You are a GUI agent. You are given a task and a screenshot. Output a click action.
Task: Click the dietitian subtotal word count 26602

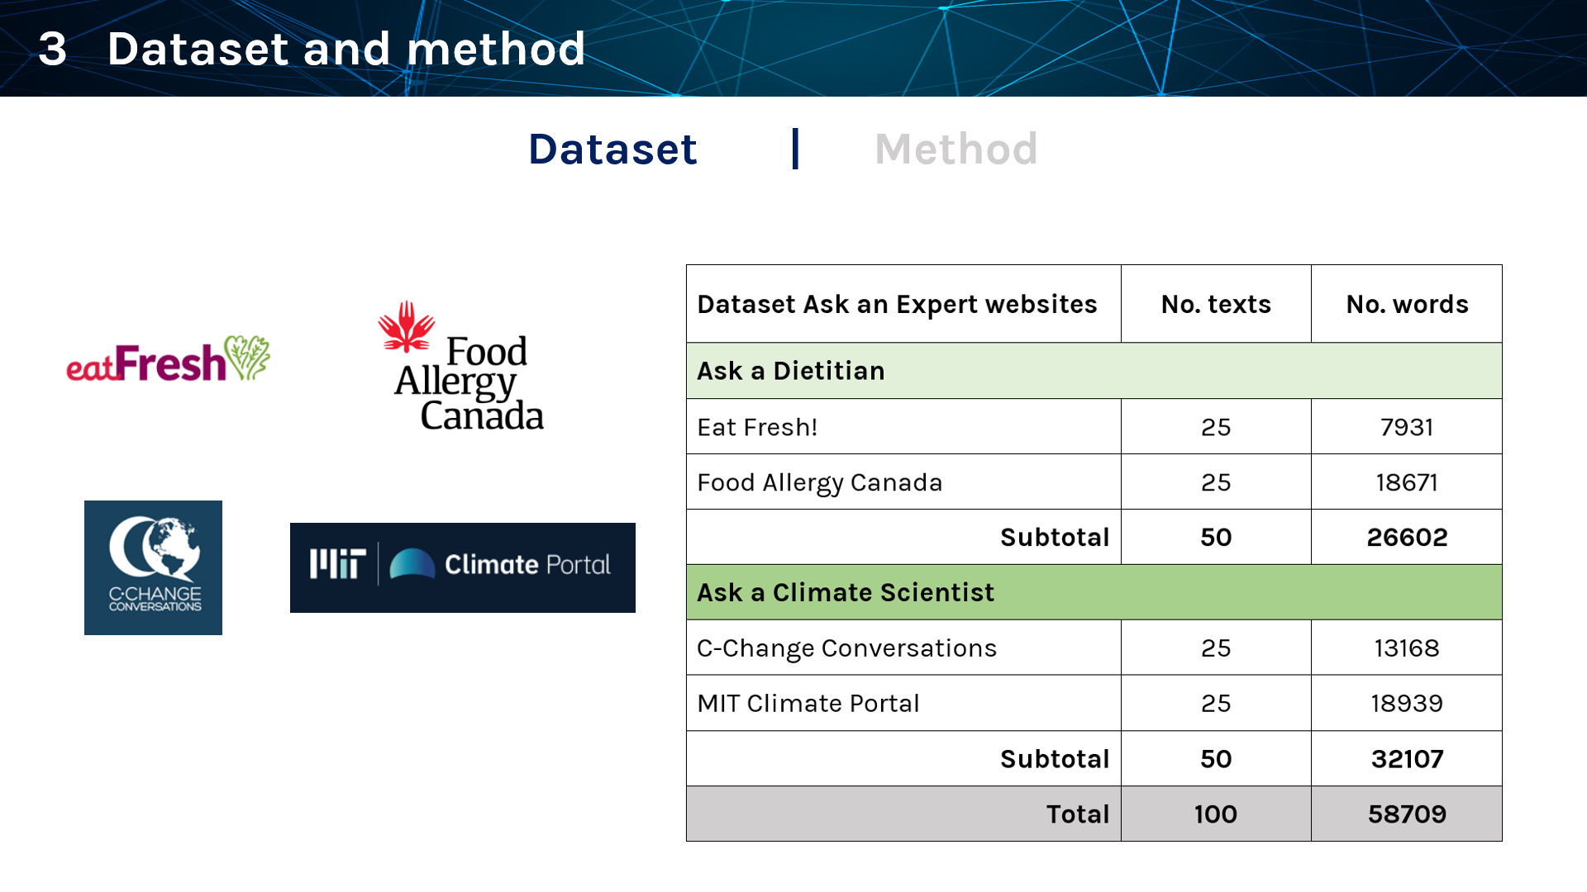pyautogui.click(x=1407, y=538)
